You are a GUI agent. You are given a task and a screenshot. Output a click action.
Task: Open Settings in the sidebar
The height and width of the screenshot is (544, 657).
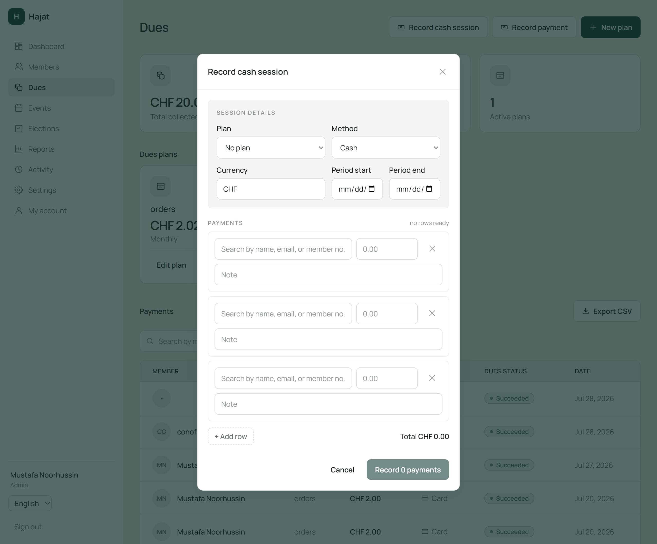pos(61,190)
